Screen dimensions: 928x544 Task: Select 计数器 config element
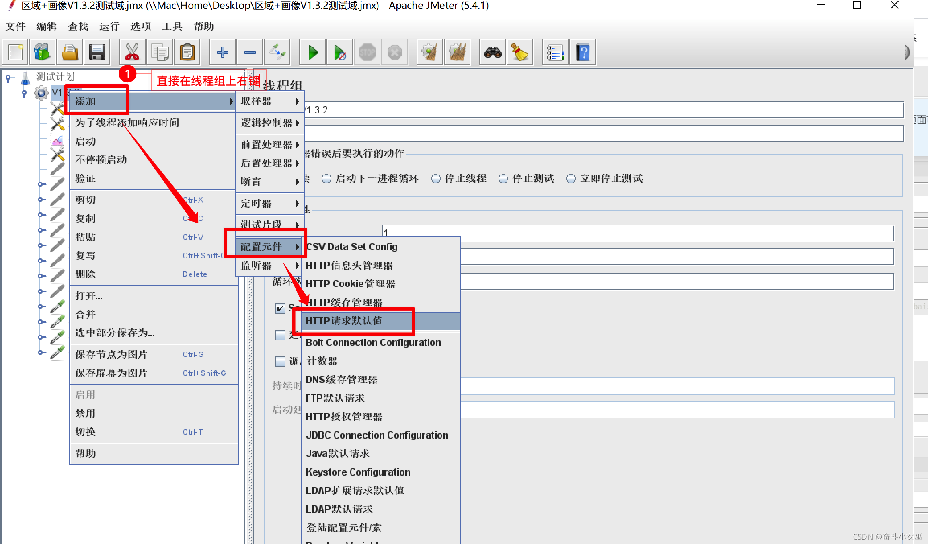coord(380,361)
